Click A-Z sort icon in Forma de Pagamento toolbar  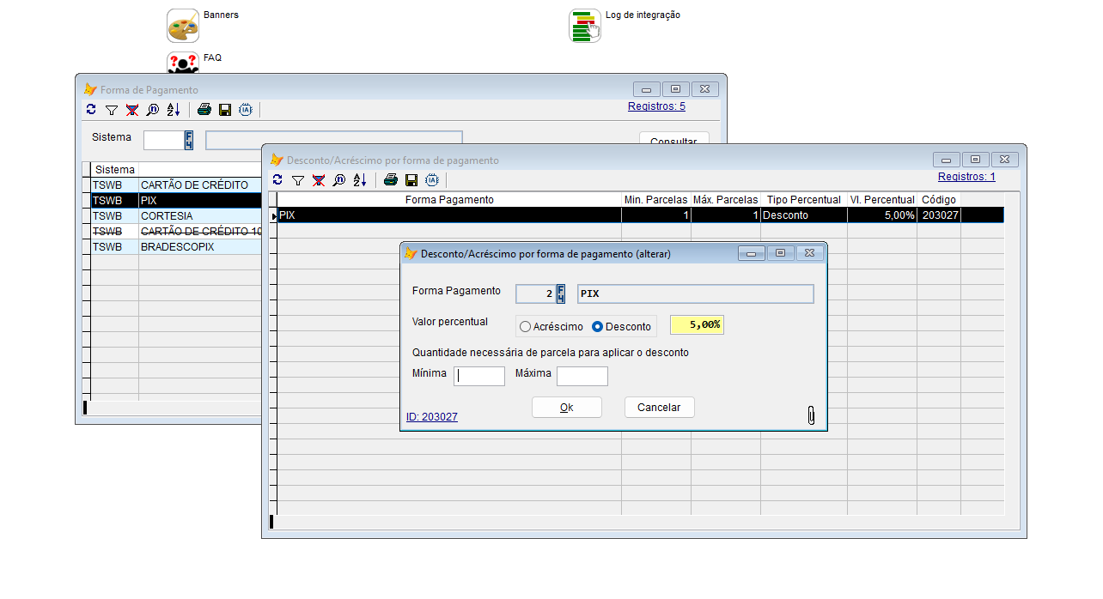[173, 110]
